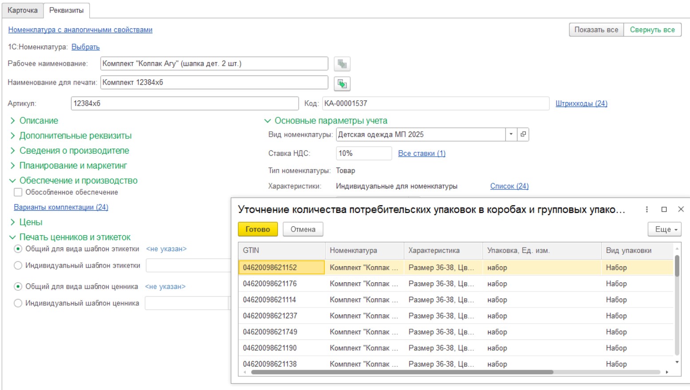Click the fill icon beside Наименование для печати
Viewport: 690px width, 390px height.
point(342,83)
